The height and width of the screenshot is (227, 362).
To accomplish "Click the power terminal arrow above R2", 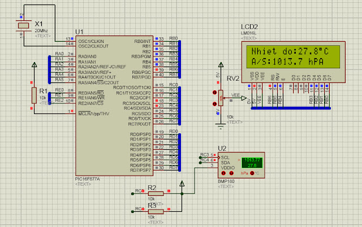I will [x=182, y=184].
